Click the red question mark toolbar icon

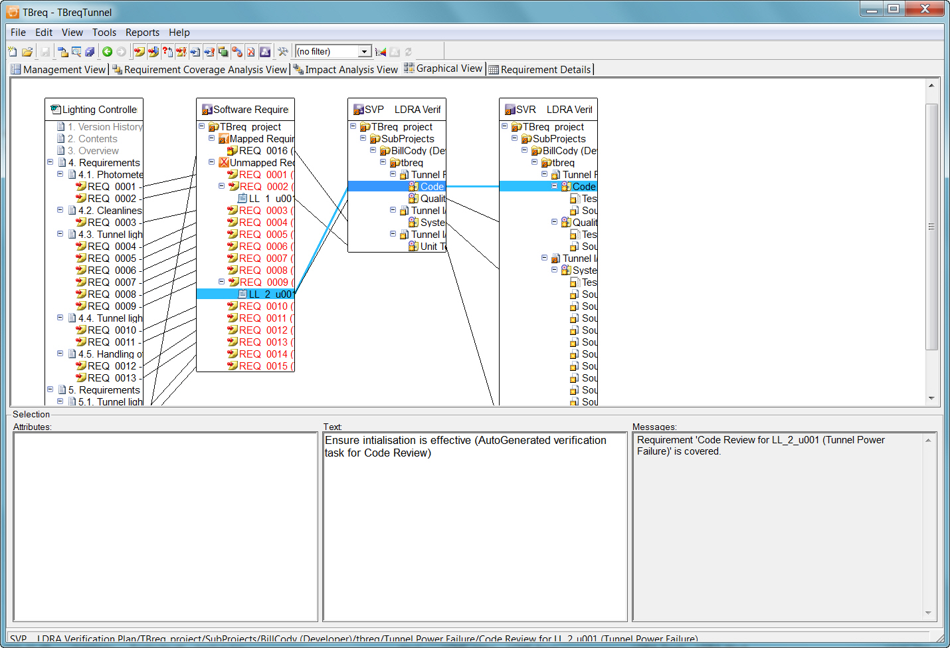click(167, 52)
